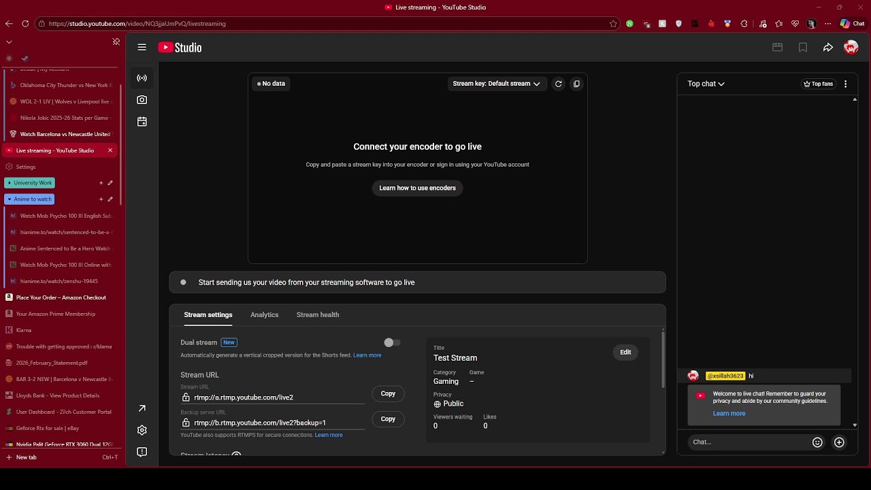The image size is (871, 490).
Task: Click New tab in vertical tabs pane
Action: coord(61,457)
